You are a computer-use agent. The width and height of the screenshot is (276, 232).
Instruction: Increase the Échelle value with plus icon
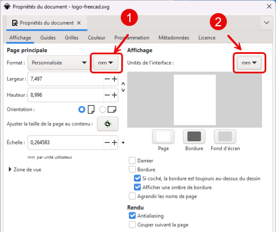click(x=114, y=143)
